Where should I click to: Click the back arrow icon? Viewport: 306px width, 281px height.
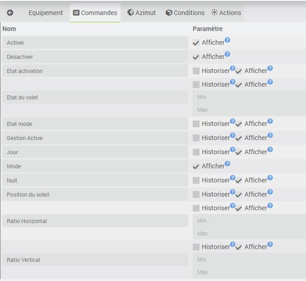coord(10,13)
